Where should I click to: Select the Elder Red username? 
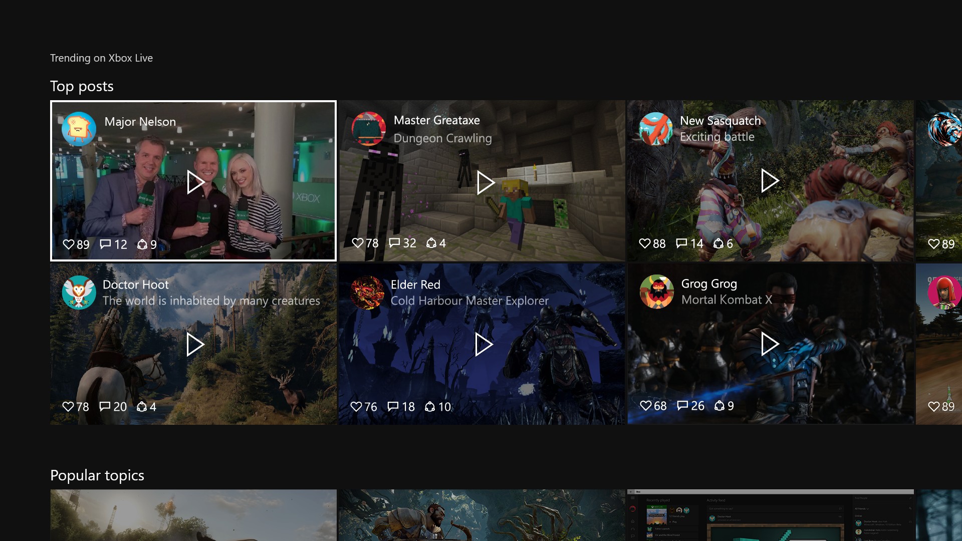coord(415,285)
